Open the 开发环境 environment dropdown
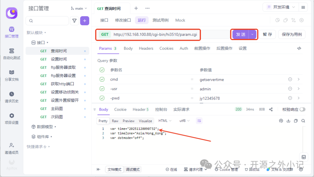The image size is (314, 177). click(281, 7)
